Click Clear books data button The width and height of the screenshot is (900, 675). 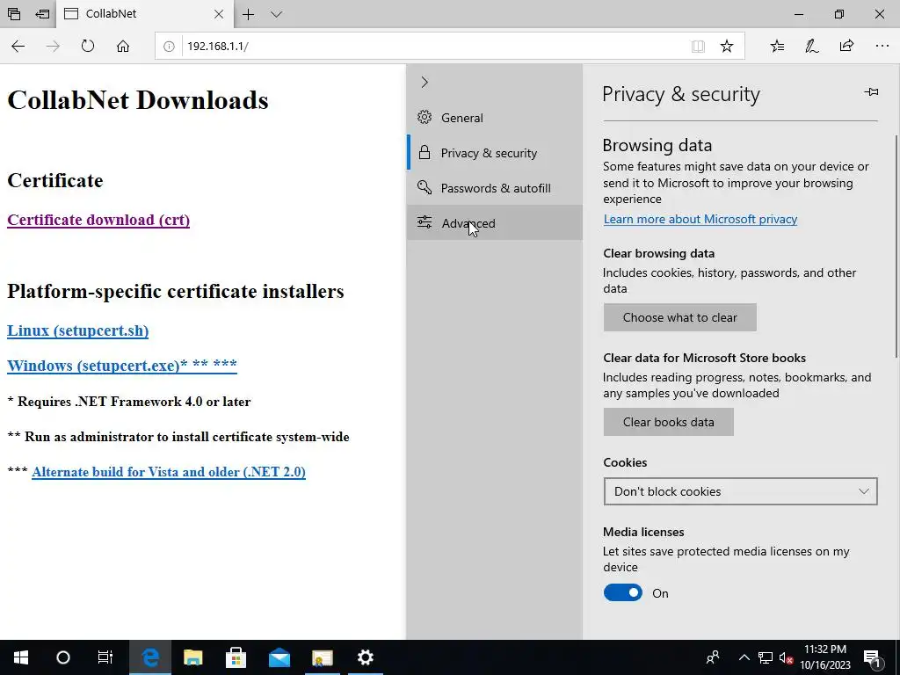pos(668,422)
